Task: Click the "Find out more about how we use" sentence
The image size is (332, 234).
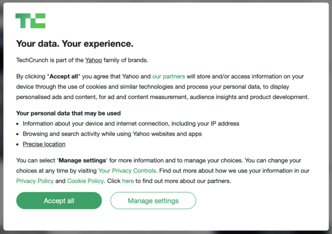Action: [x=229, y=170]
